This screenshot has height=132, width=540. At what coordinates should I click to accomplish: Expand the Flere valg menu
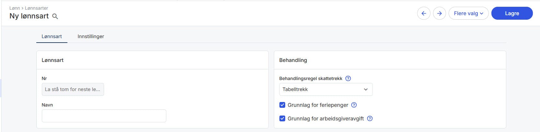tap(468, 14)
